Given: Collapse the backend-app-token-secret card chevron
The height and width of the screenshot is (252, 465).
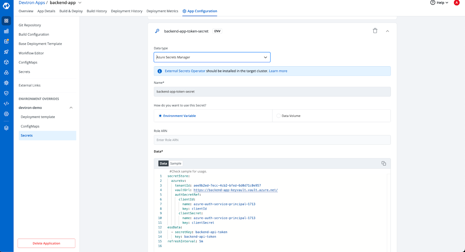Looking at the screenshot, I should 387,31.
